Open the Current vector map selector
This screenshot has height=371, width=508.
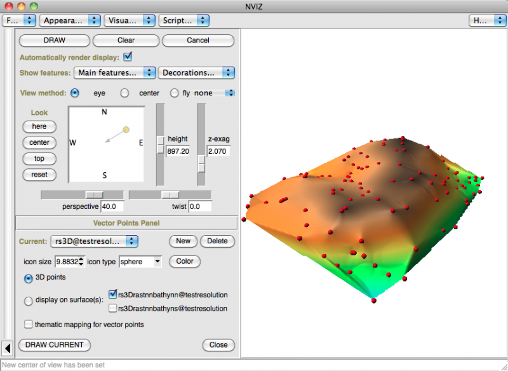[x=94, y=241]
